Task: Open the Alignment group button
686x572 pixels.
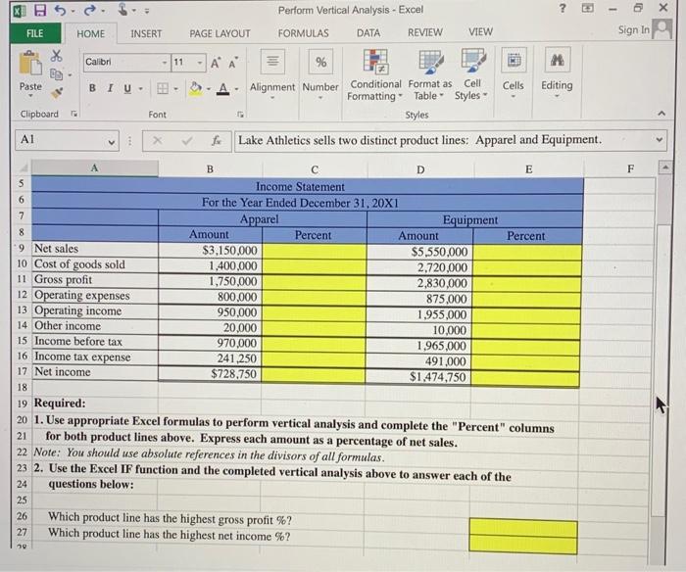Action: tap(272, 62)
